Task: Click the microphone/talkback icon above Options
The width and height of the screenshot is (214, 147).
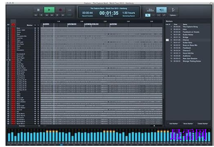Action: point(173,10)
